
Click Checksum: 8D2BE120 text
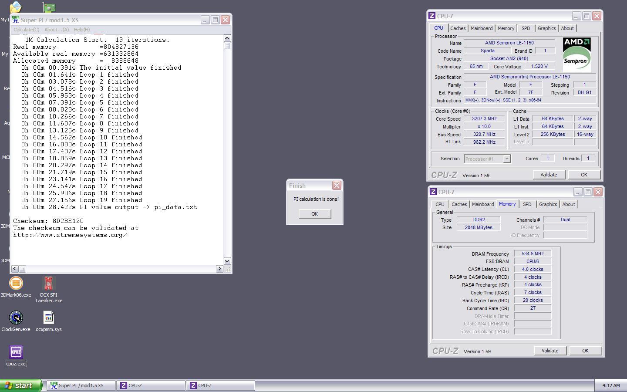[x=48, y=221]
